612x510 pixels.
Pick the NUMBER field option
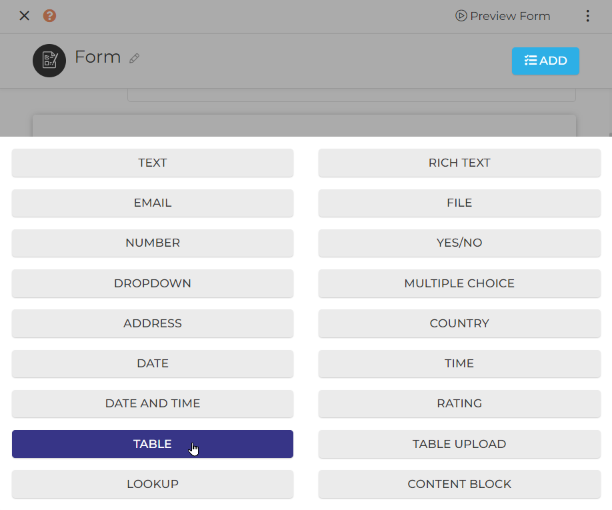[x=153, y=243]
